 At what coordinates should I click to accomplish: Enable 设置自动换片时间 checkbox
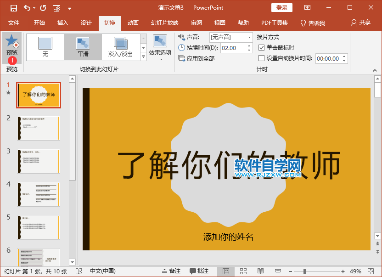point(261,58)
